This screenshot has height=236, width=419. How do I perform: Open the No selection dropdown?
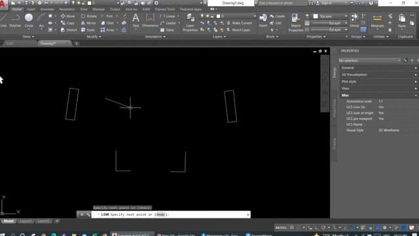(x=369, y=60)
